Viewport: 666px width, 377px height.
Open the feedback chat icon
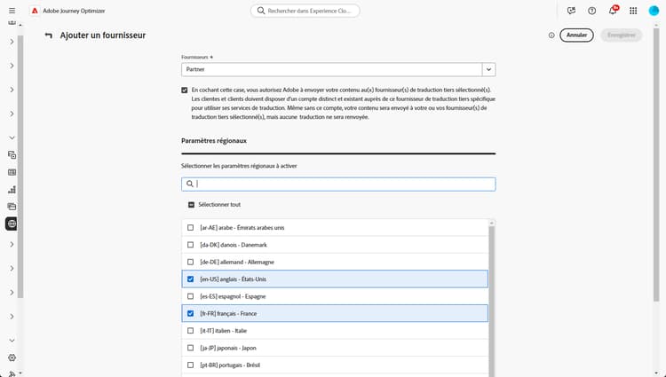571,11
